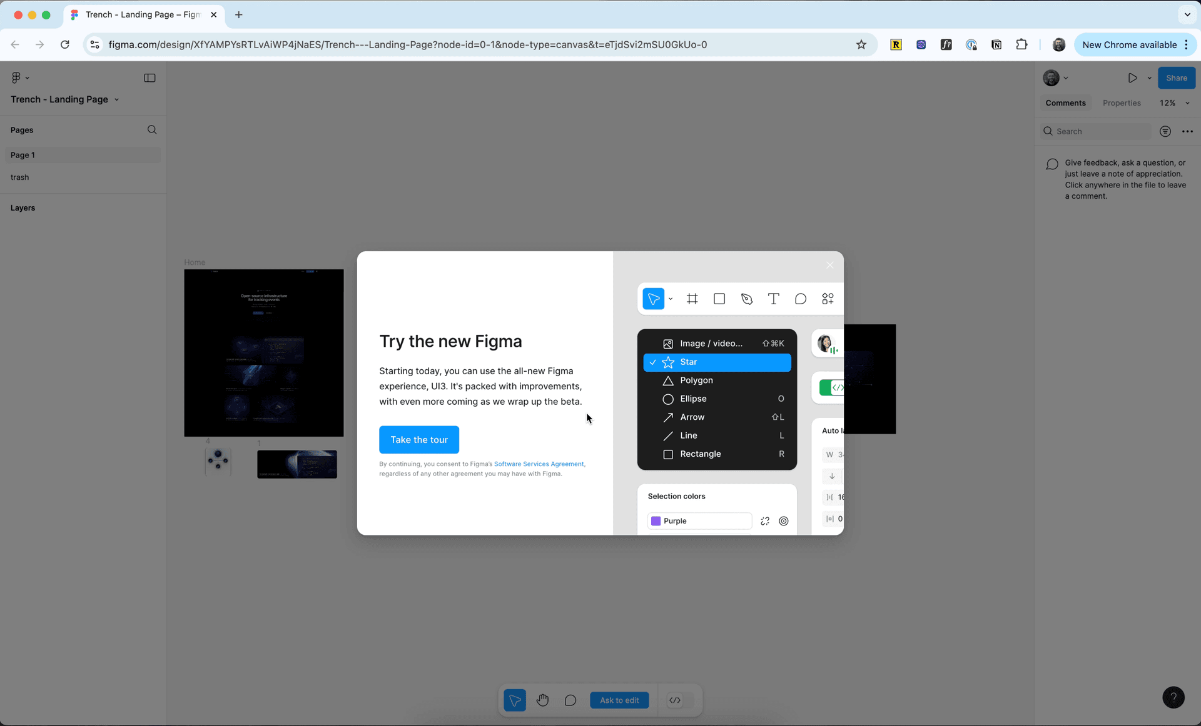View site information icon in address bar
This screenshot has height=726, width=1201.
[94, 44]
